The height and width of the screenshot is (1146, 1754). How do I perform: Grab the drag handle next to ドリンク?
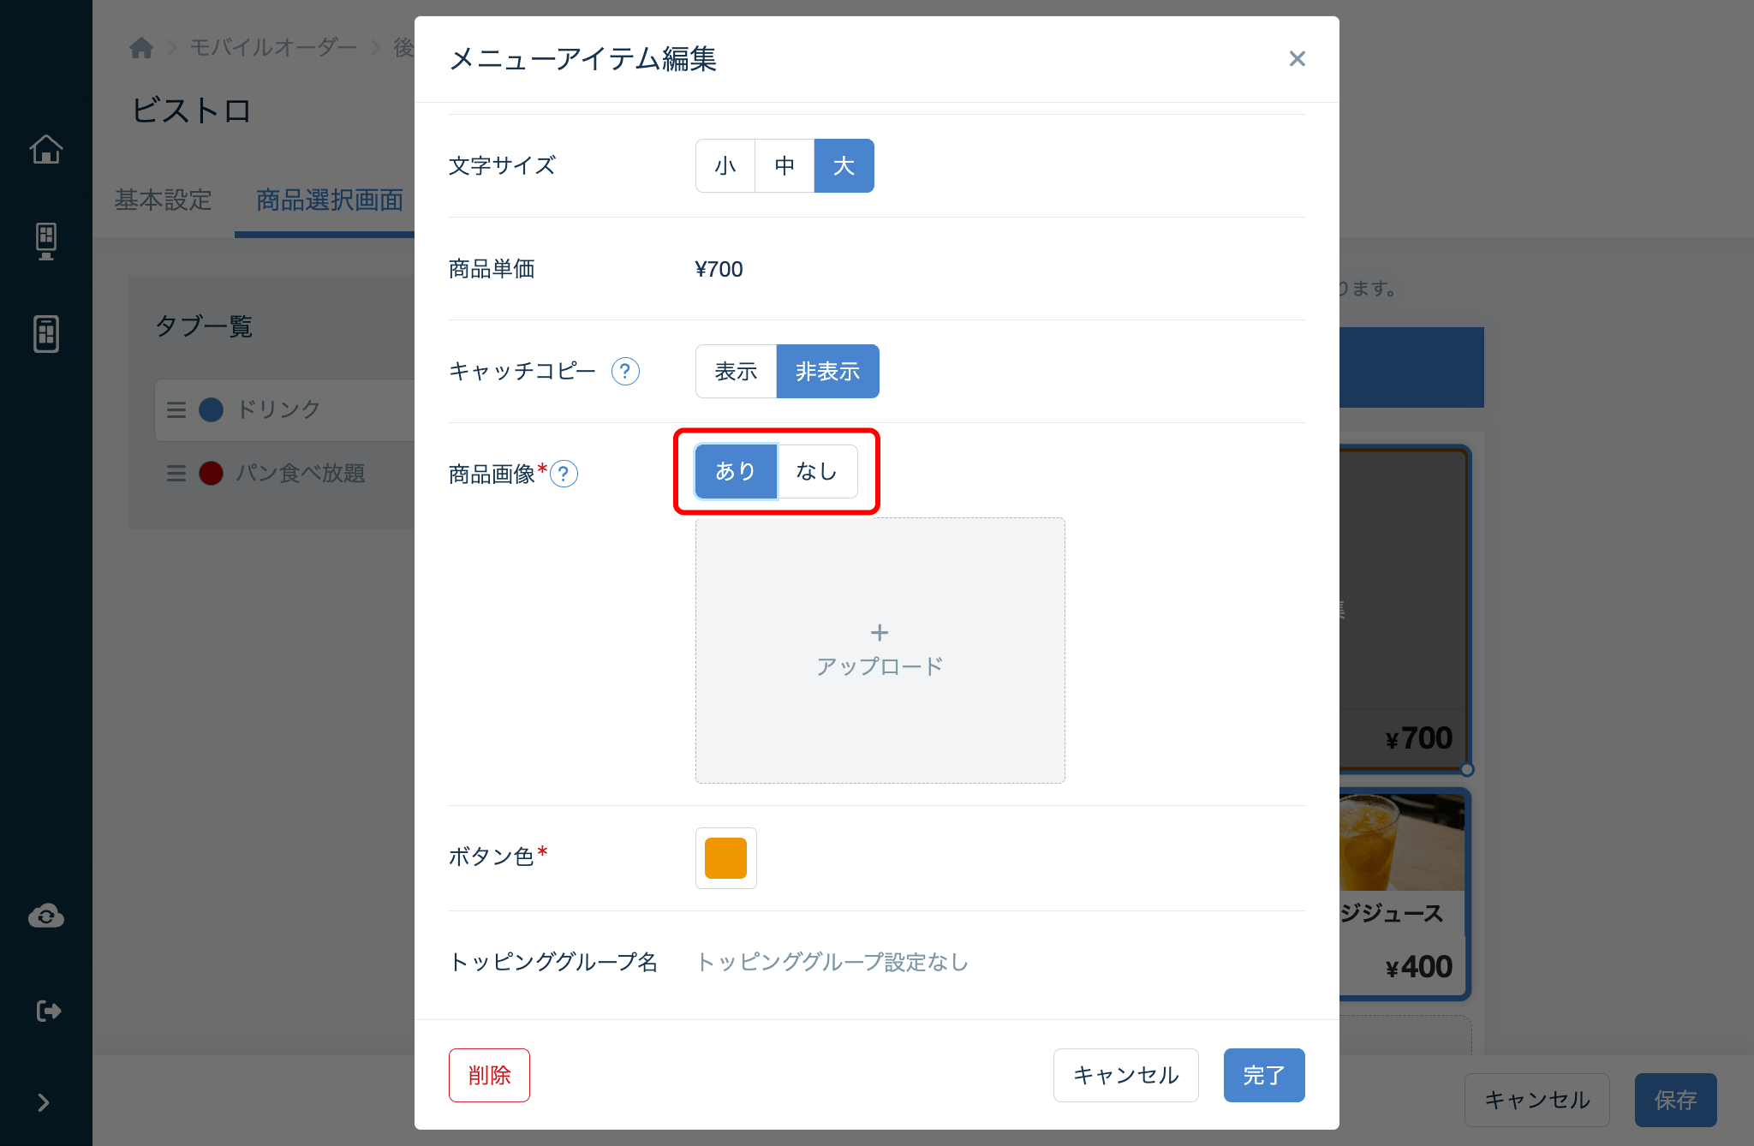point(176,409)
